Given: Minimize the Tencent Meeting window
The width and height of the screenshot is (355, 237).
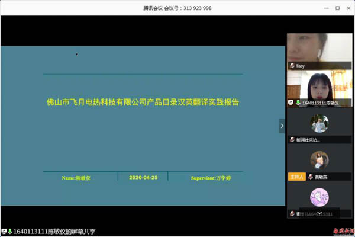Looking at the screenshot, I should 326,8.
